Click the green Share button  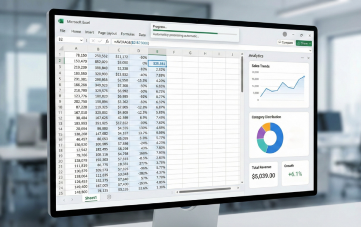[x=303, y=43]
